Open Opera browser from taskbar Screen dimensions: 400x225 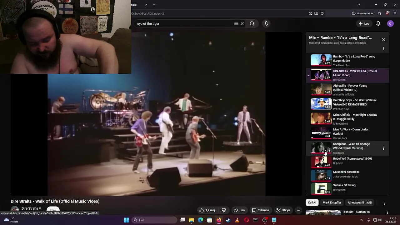246,220
